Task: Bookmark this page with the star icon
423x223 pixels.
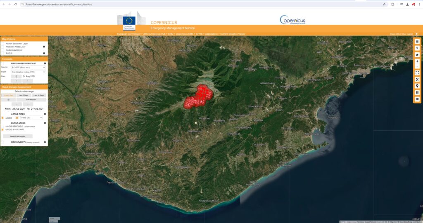Action: pos(384,4)
